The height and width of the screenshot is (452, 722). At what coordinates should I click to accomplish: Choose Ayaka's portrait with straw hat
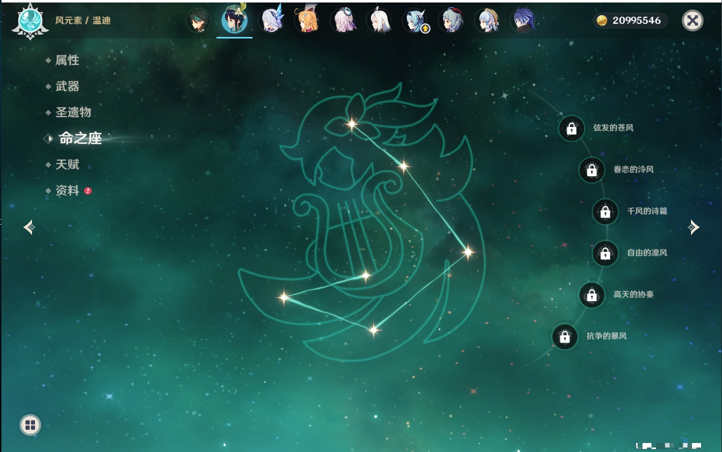(x=488, y=21)
